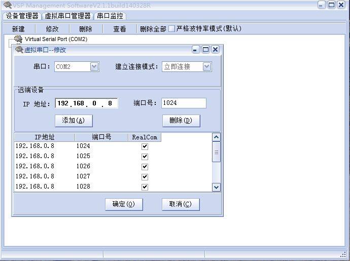Click the 端口号 column header
The height and width of the screenshot is (261, 350).
[x=101, y=137]
